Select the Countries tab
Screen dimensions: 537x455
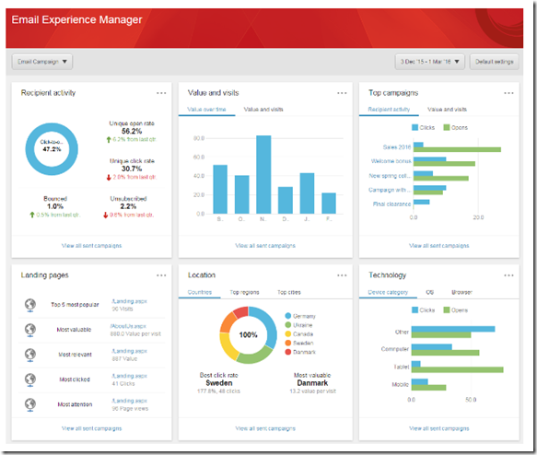pos(200,292)
